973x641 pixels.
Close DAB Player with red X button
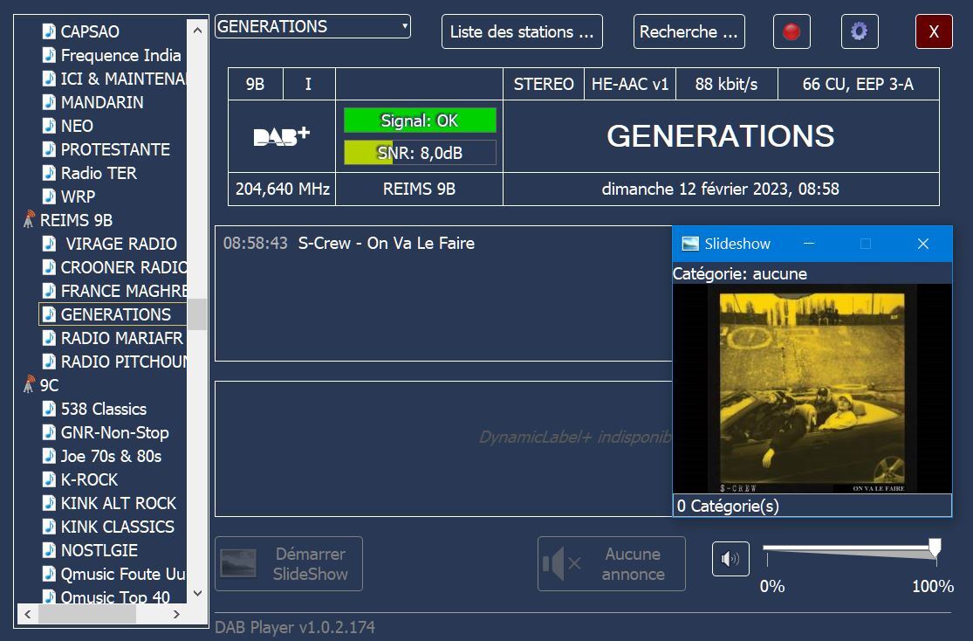tap(934, 31)
